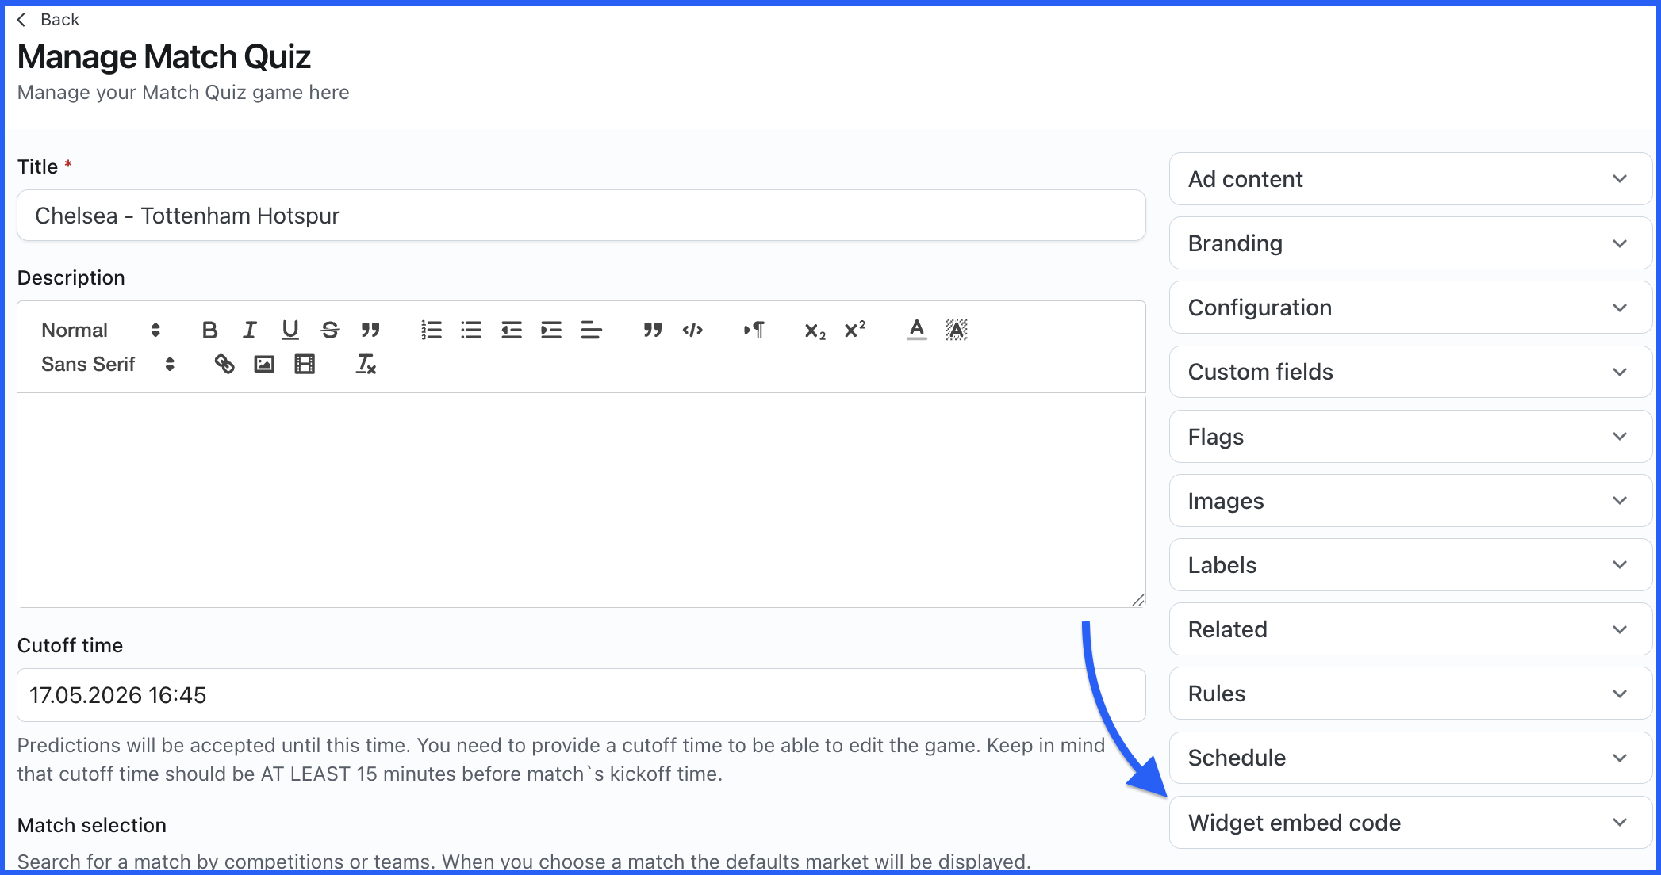Image resolution: width=1661 pixels, height=875 pixels.
Task: Expand the Branding section
Action: [x=1410, y=243]
